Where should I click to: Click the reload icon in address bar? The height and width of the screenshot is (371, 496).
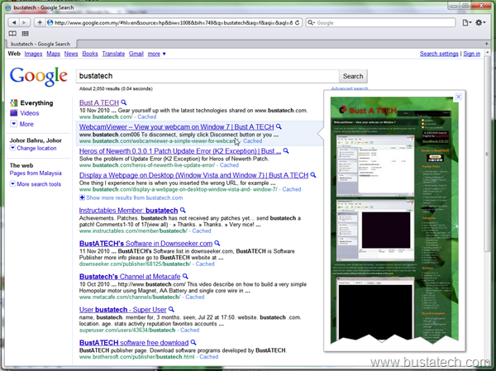click(297, 23)
